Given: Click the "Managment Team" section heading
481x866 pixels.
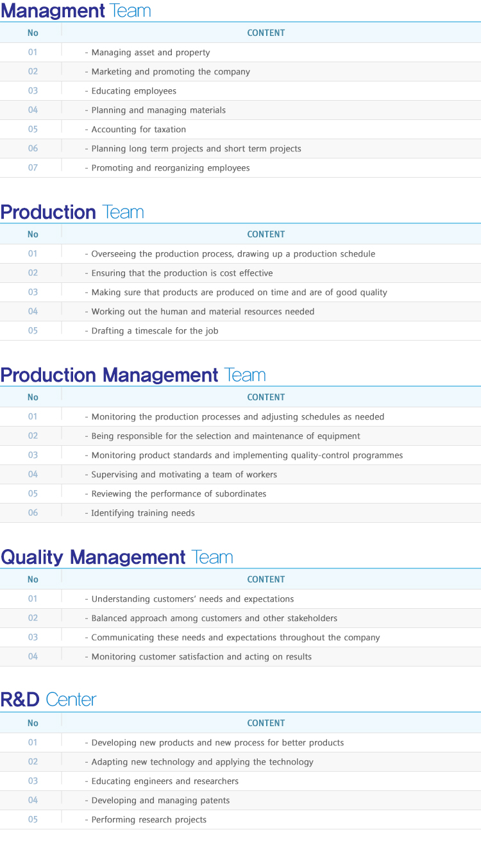Looking at the screenshot, I should coord(76,11).
